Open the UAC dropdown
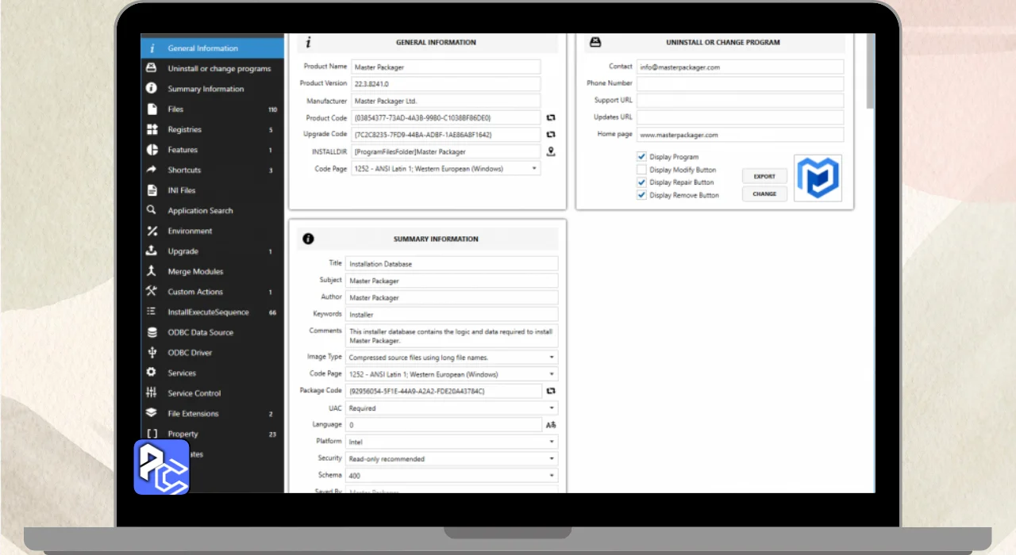1016x555 pixels. pos(452,408)
